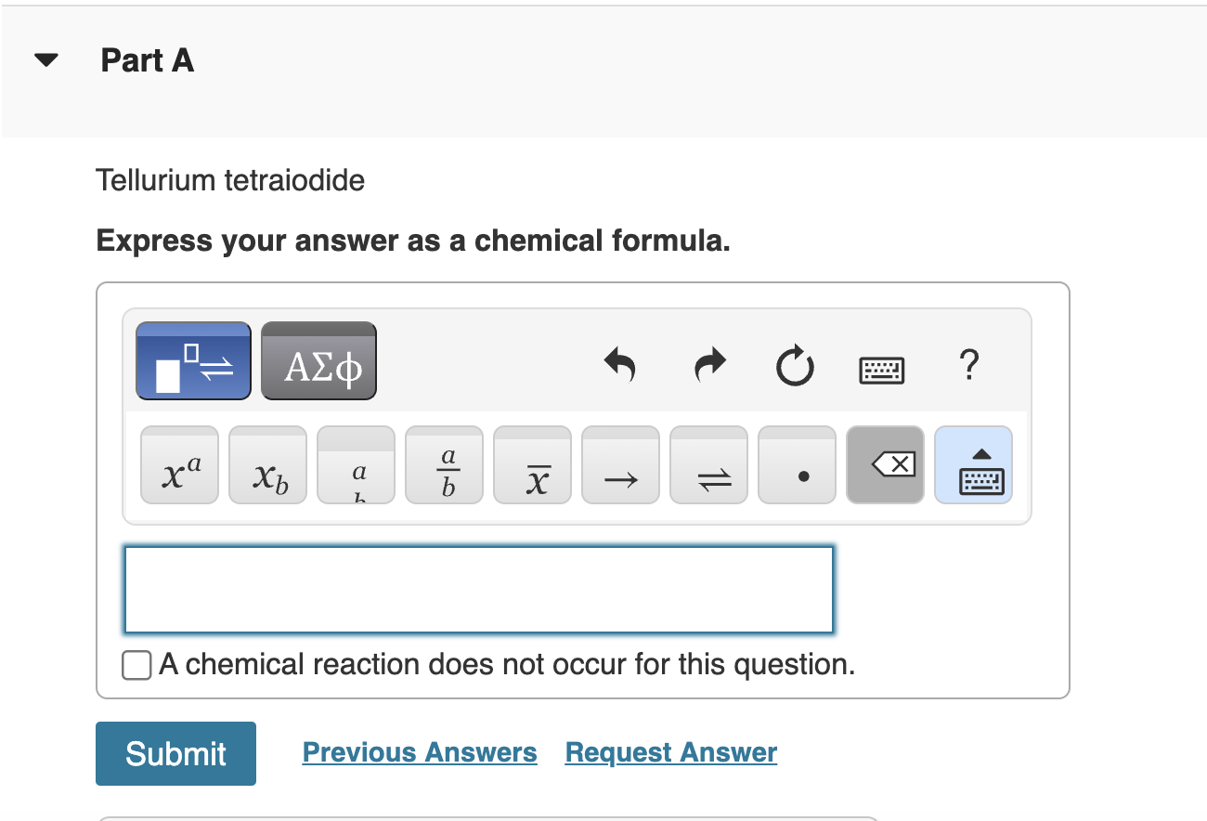Image resolution: width=1207 pixels, height=821 pixels.
Task: Click the undo arrow
Action: [620, 364]
